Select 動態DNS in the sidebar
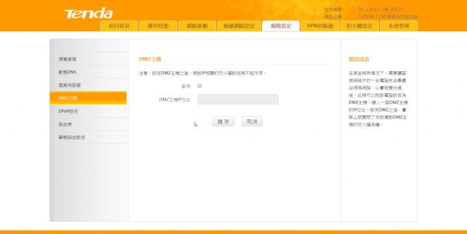 click(88, 72)
